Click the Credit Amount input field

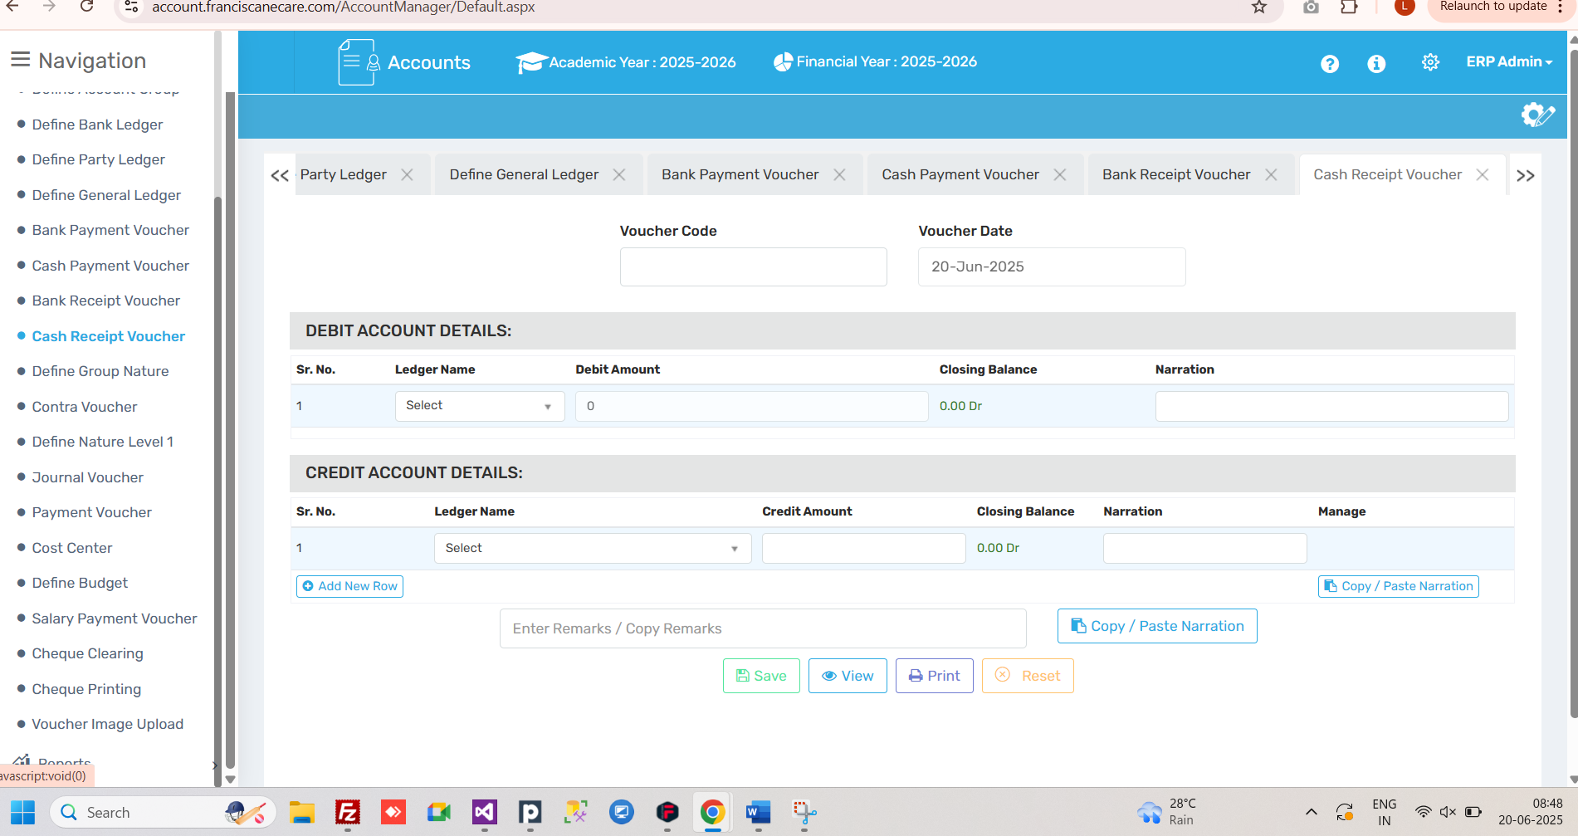tap(863, 548)
